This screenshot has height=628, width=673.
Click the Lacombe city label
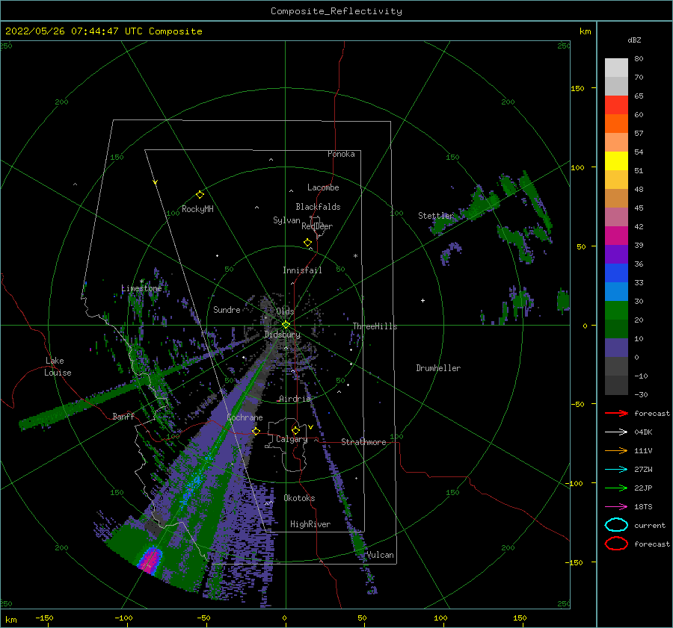point(323,187)
